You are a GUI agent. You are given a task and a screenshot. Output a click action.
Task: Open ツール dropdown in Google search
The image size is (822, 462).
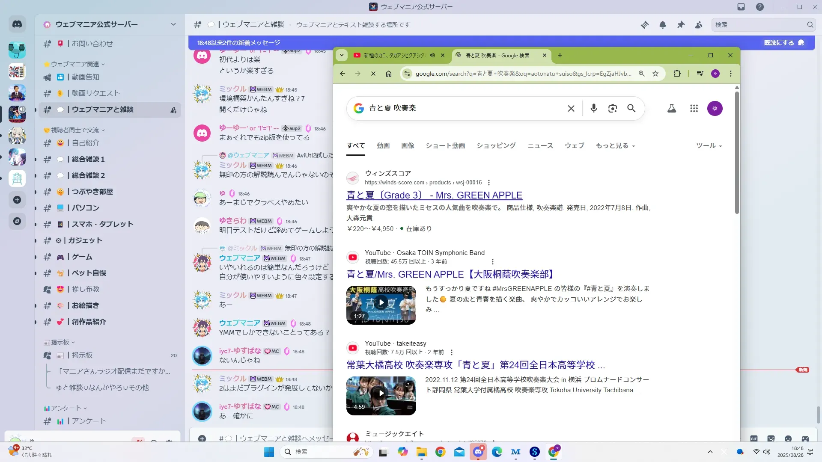tap(709, 146)
